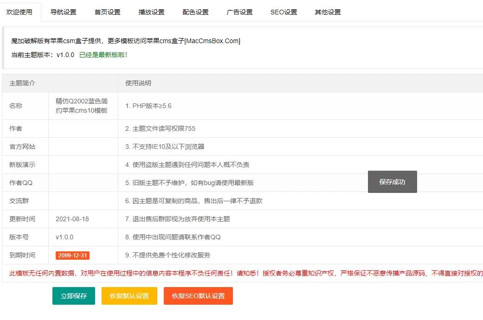Switch to the 广告设置 tab

click(240, 12)
